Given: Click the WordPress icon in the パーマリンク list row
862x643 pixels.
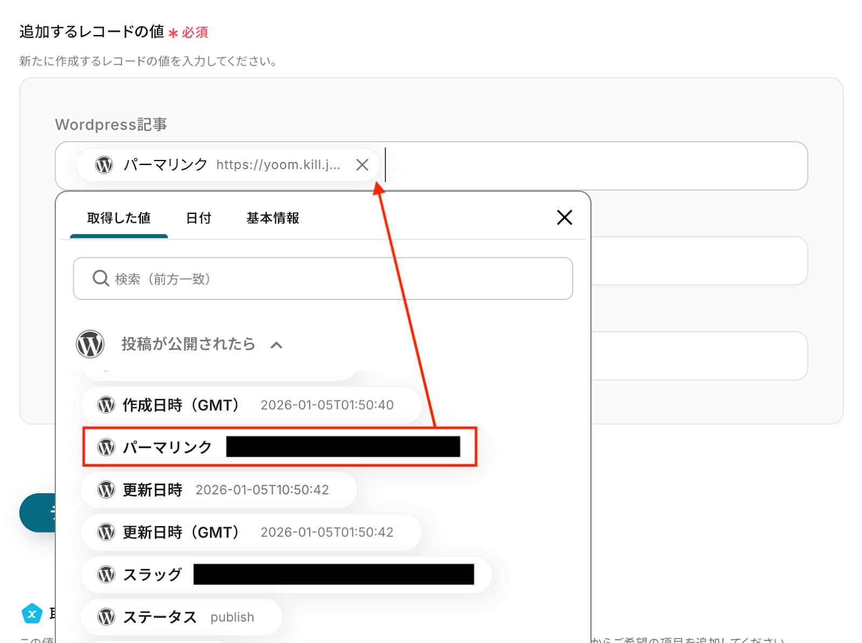Looking at the screenshot, I should (106, 447).
